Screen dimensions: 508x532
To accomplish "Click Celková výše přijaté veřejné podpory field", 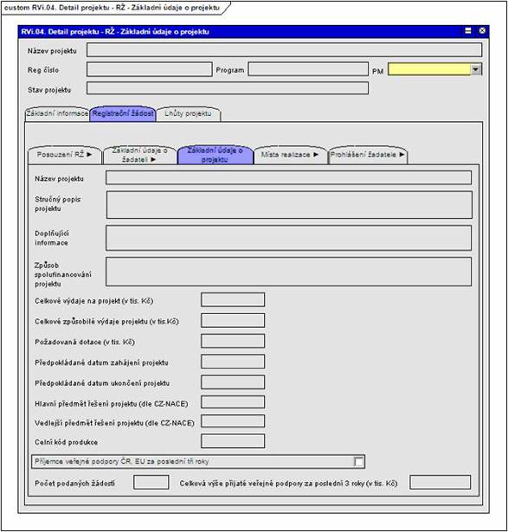I will [x=440, y=482].
